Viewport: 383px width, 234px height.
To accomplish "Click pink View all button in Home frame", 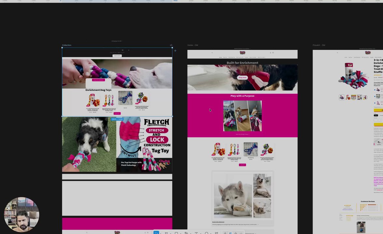I will [x=242, y=165].
